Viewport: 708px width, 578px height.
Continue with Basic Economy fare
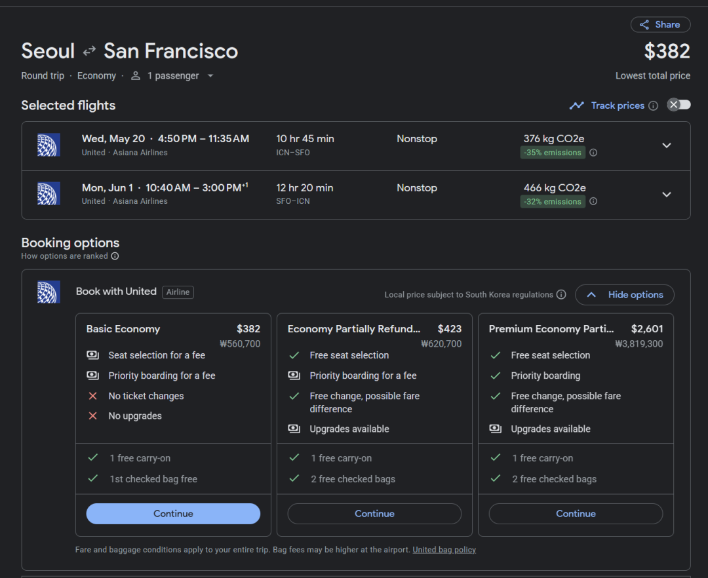point(173,514)
